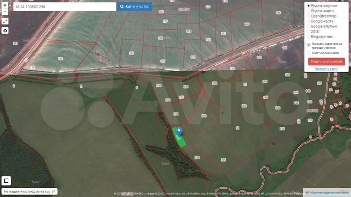The height and width of the screenshot is (197, 351).
Task: Activate the ruler measurement tool
Action: tap(5, 21)
